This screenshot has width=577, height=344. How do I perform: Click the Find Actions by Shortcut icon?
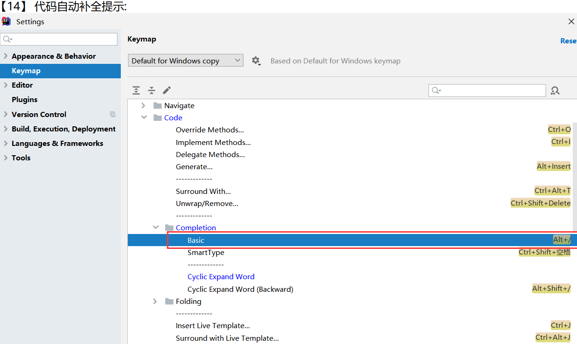point(555,90)
